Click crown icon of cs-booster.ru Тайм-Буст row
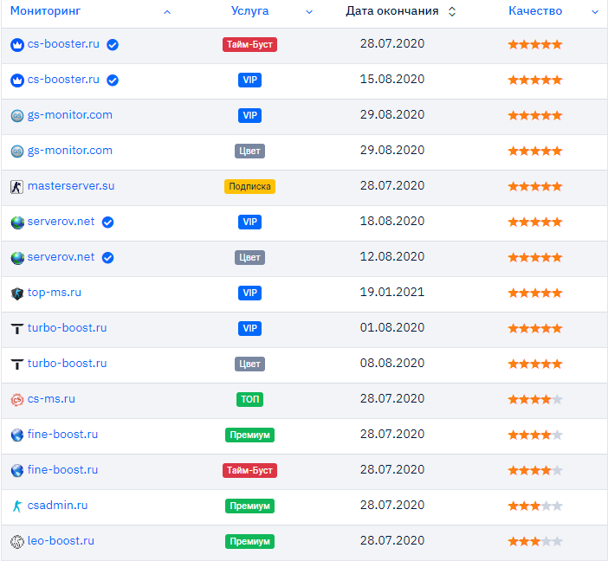Viewport: 608px width, 561px height. click(17, 45)
